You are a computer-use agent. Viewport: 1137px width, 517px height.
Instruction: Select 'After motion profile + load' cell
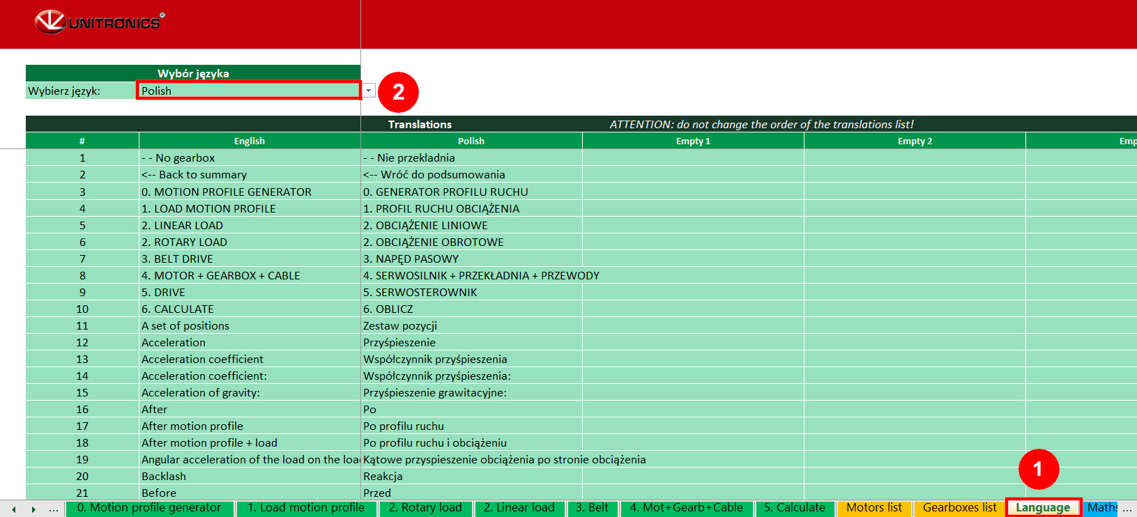250,442
